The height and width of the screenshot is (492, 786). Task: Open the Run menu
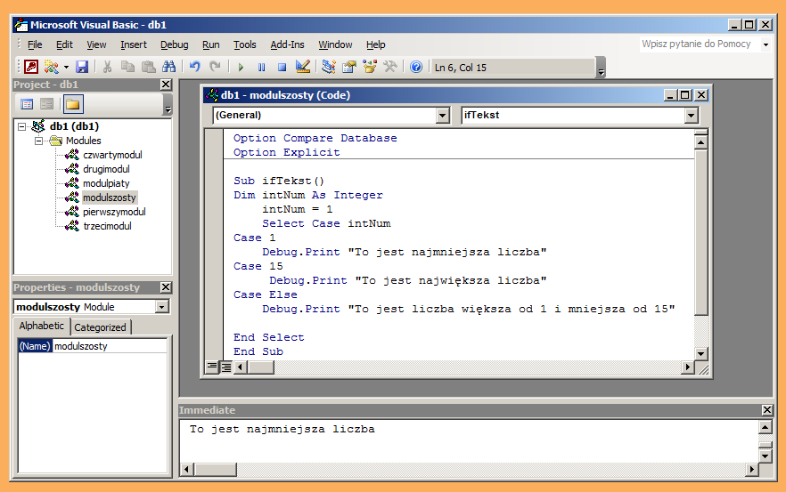pyautogui.click(x=211, y=44)
